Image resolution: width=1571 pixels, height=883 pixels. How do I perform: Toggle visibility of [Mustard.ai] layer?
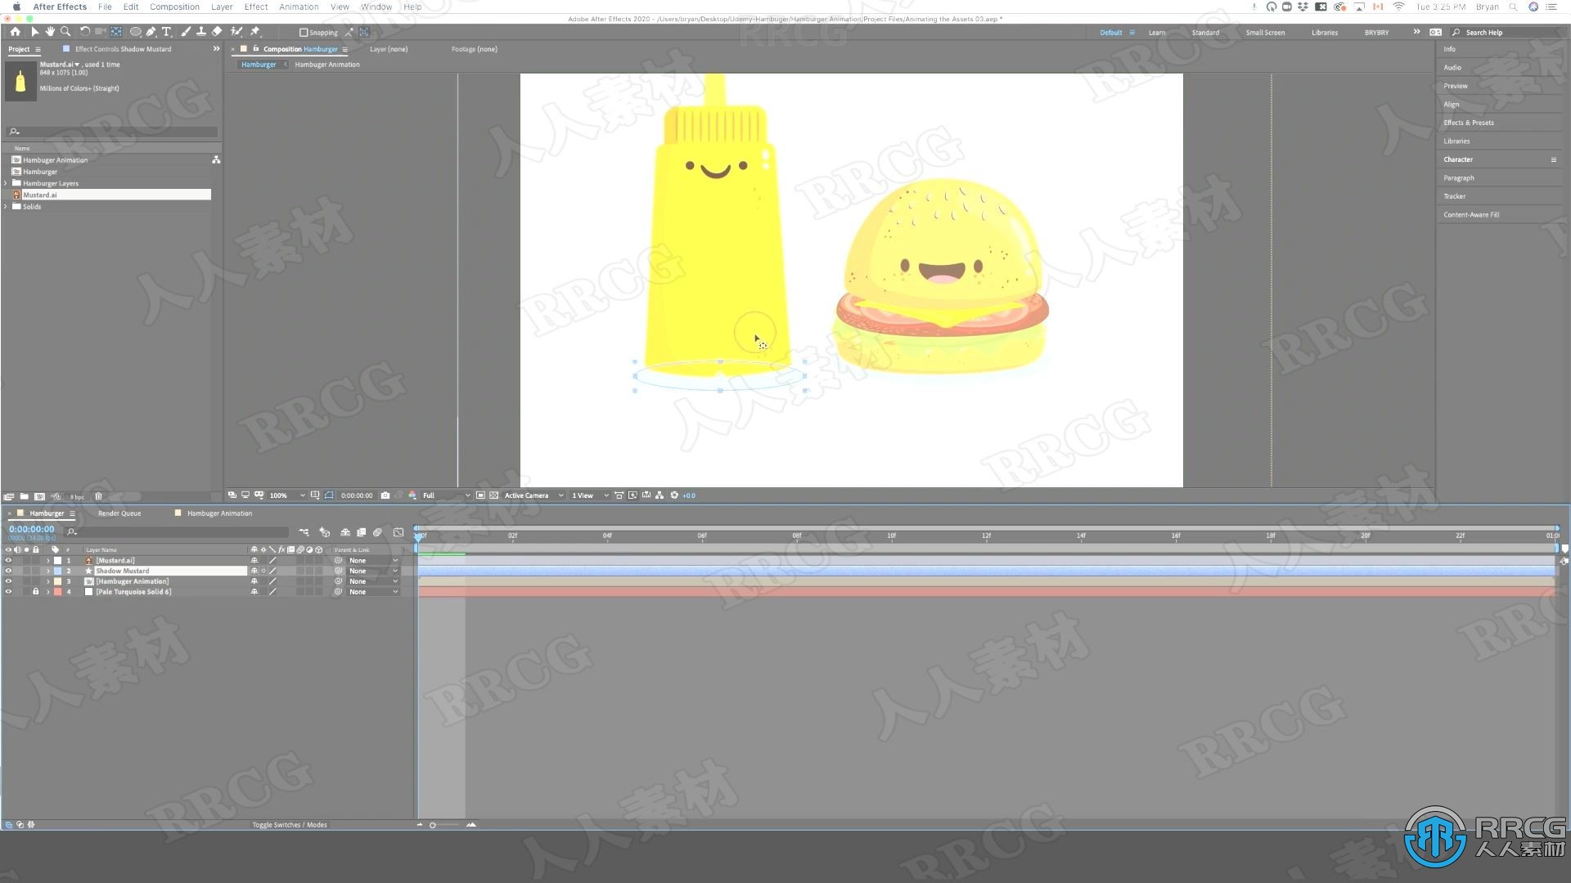[x=7, y=559]
